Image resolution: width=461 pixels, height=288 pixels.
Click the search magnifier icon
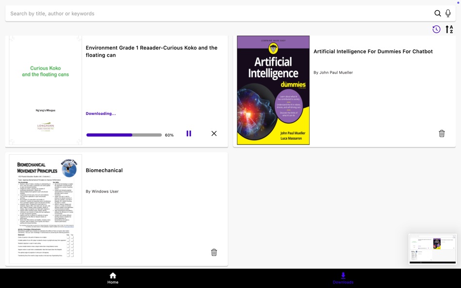437,13
